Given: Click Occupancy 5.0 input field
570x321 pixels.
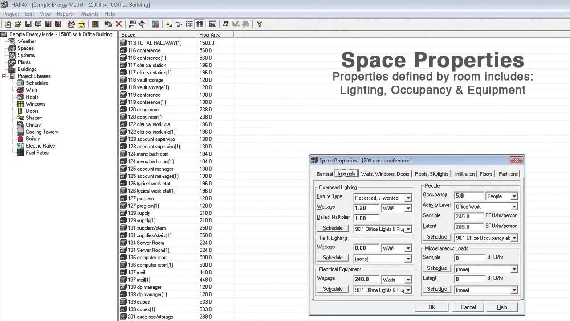Looking at the screenshot, I should [x=469, y=196].
